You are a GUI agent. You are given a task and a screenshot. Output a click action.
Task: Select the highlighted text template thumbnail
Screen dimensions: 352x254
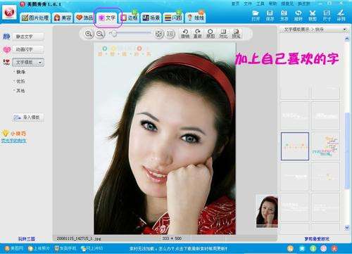click(295, 146)
